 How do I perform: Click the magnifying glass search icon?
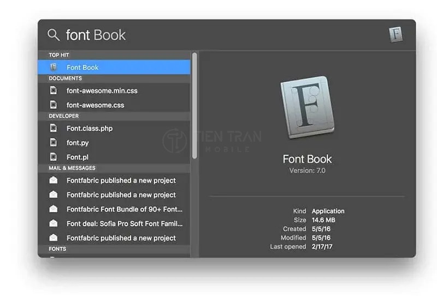tap(53, 35)
